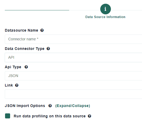Click help icon after data profiling label
The height and width of the screenshot is (124, 142).
(89, 116)
